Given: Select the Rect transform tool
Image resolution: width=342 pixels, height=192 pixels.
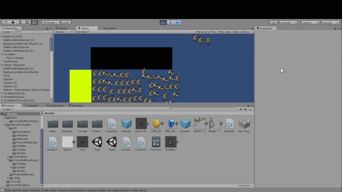Looking at the screenshot, I should click(x=34, y=23).
